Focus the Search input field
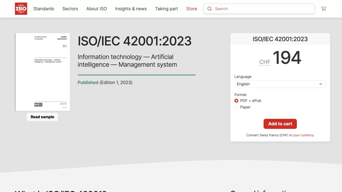The width and height of the screenshot is (342, 192). point(262,9)
